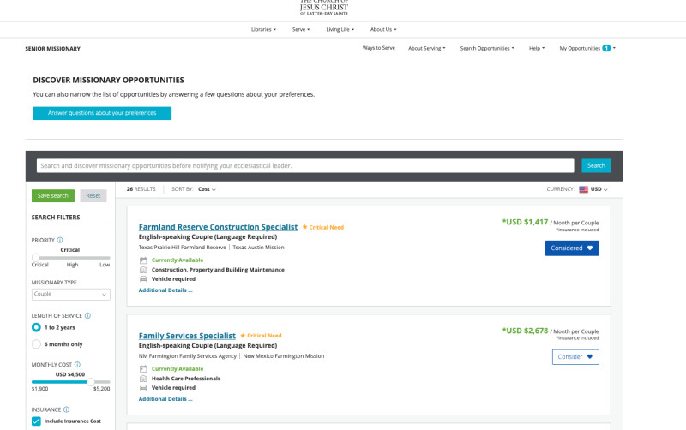Click the Insurance info icon

click(66, 409)
